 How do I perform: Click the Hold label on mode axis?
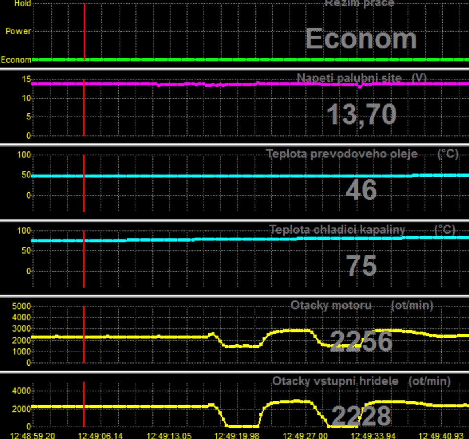pos(22,4)
